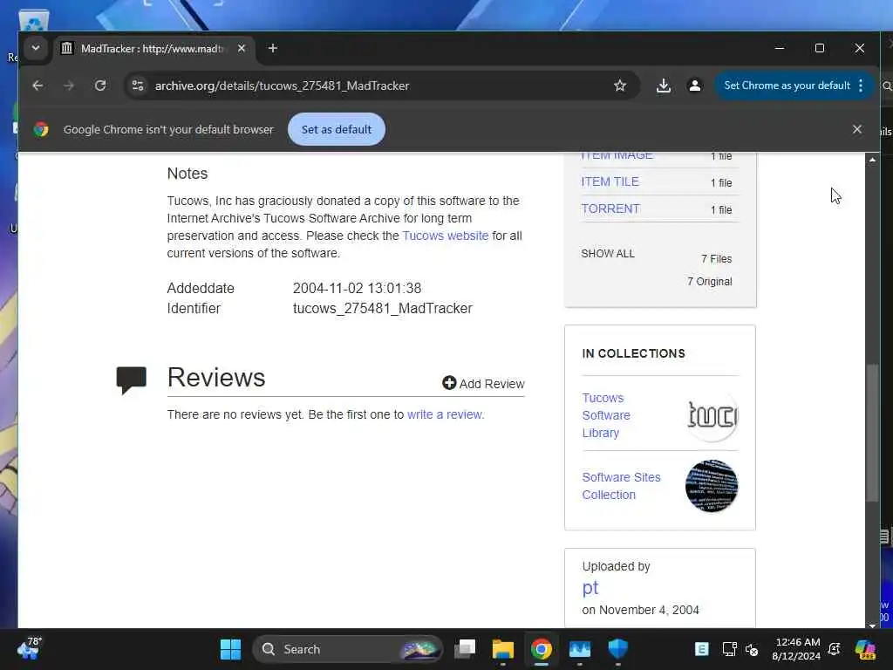Click the blue E tray icon
The height and width of the screenshot is (670, 893).
(702, 649)
